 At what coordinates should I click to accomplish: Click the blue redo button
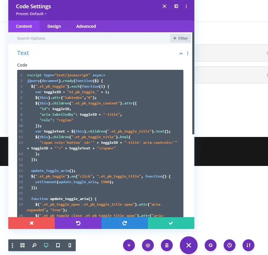(x=125, y=223)
